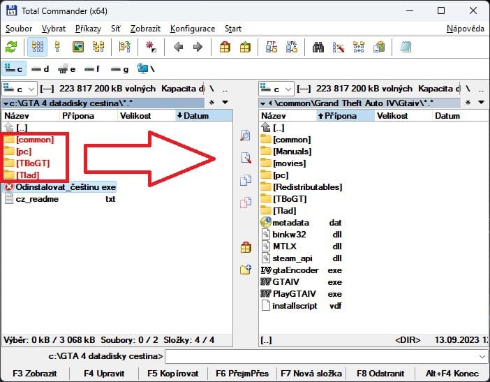
Task: Open the Zobrazit menu
Action: click(145, 29)
